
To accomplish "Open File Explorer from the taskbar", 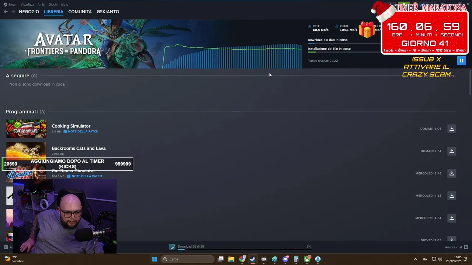I will (x=231, y=259).
